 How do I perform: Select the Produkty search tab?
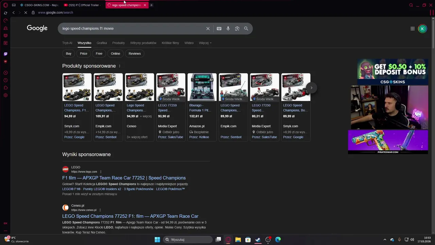119,43
